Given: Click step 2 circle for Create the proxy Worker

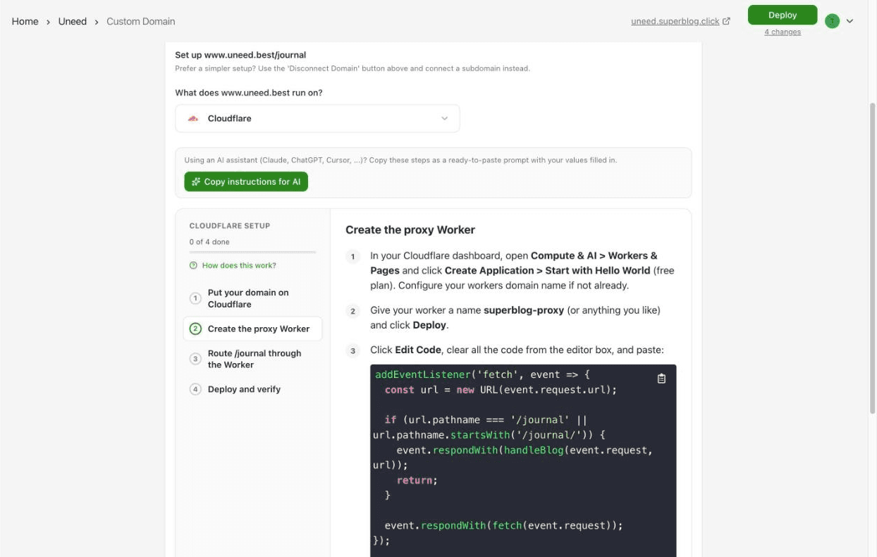Looking at the screenshot, I should (x=195, y=329).
